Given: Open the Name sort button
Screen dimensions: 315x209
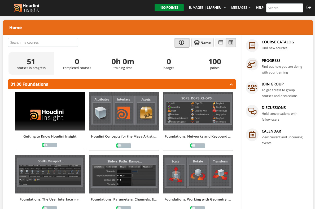Looking at the screenshot, I should [203, 43].
